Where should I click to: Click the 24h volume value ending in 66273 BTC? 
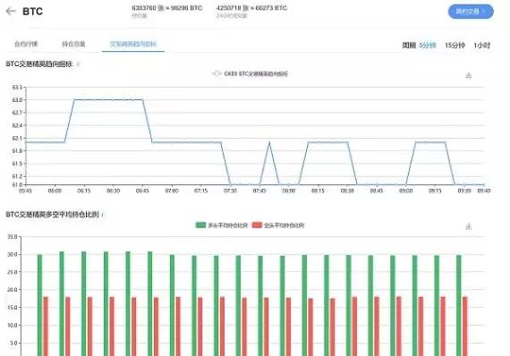(x=251, y=8)
